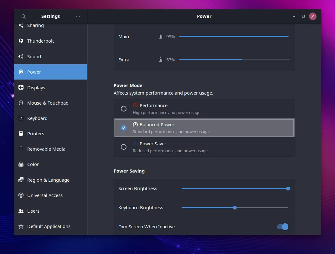Click the search icon in Settings header

point(23,16)
